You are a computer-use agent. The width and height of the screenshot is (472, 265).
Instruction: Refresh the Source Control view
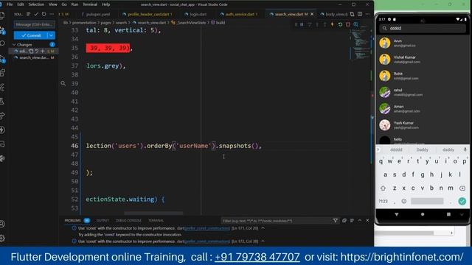(44, 14)
